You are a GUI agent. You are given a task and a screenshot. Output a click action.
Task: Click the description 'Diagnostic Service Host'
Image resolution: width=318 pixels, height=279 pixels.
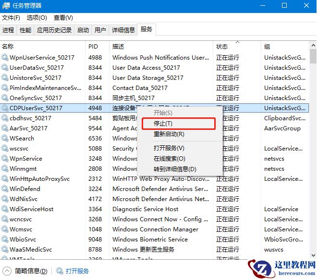146,209
